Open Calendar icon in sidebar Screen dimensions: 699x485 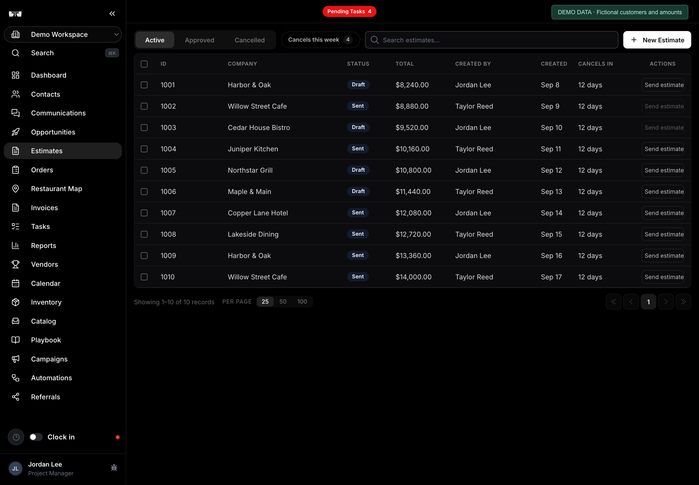16,284
